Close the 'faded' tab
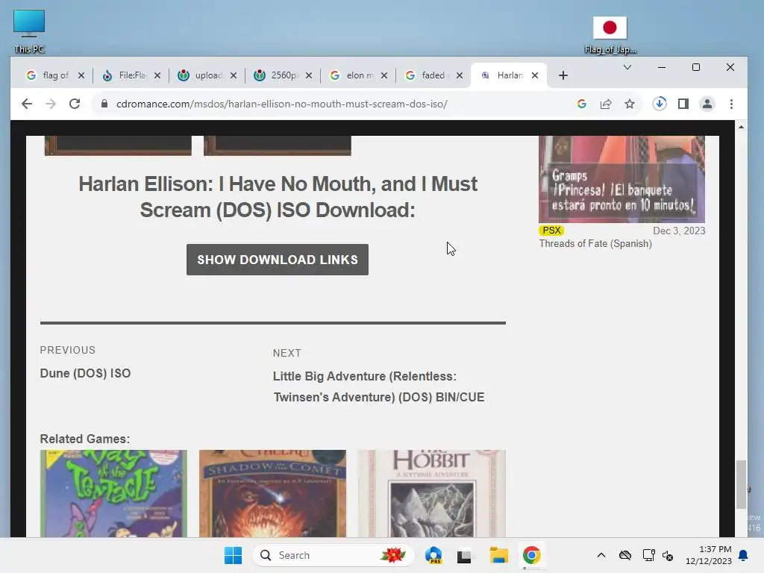The image size is (764, 573). [460, 75]
